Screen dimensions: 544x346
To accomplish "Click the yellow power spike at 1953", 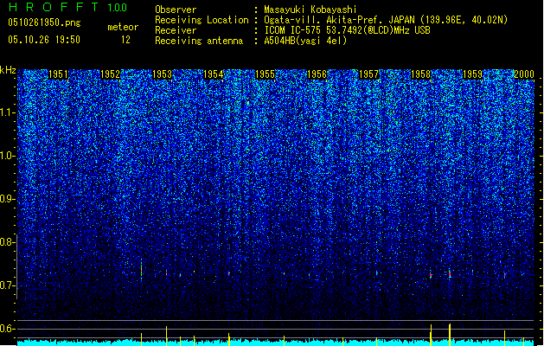I will click(167, 336).
